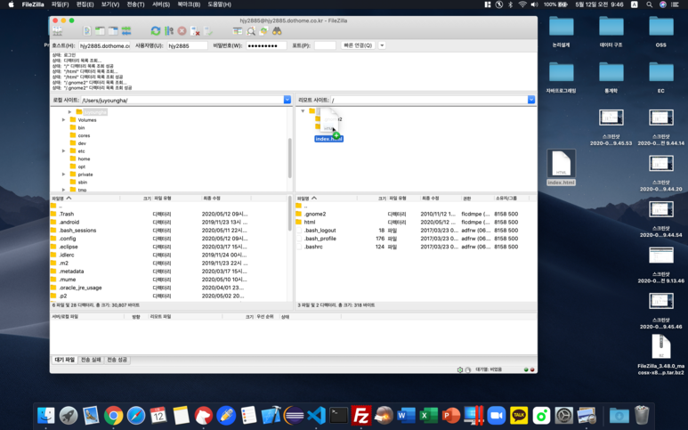Open the quick connect history dropdown arrow
The image size is (688, 430).
pos(382,45)
